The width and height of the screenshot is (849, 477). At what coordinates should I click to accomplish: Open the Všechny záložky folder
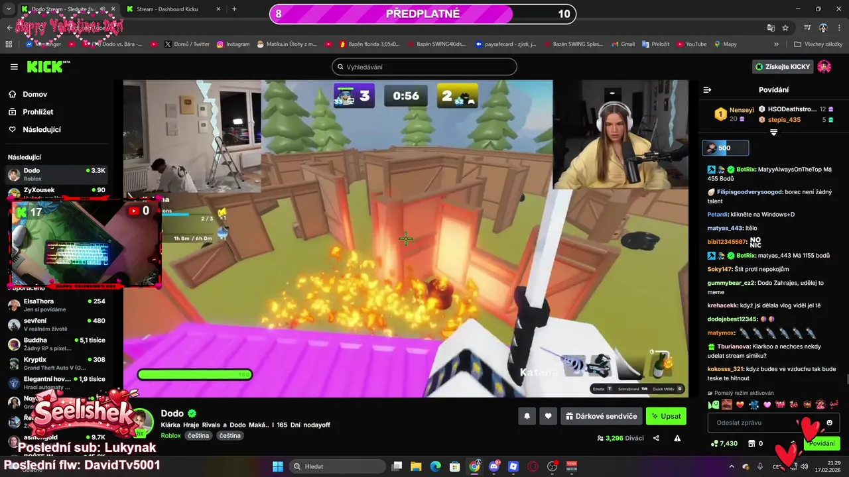pyautogui.click(x=818, y=44)
